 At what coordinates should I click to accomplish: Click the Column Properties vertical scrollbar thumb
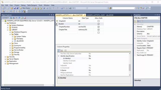click(x=130, y=67)
